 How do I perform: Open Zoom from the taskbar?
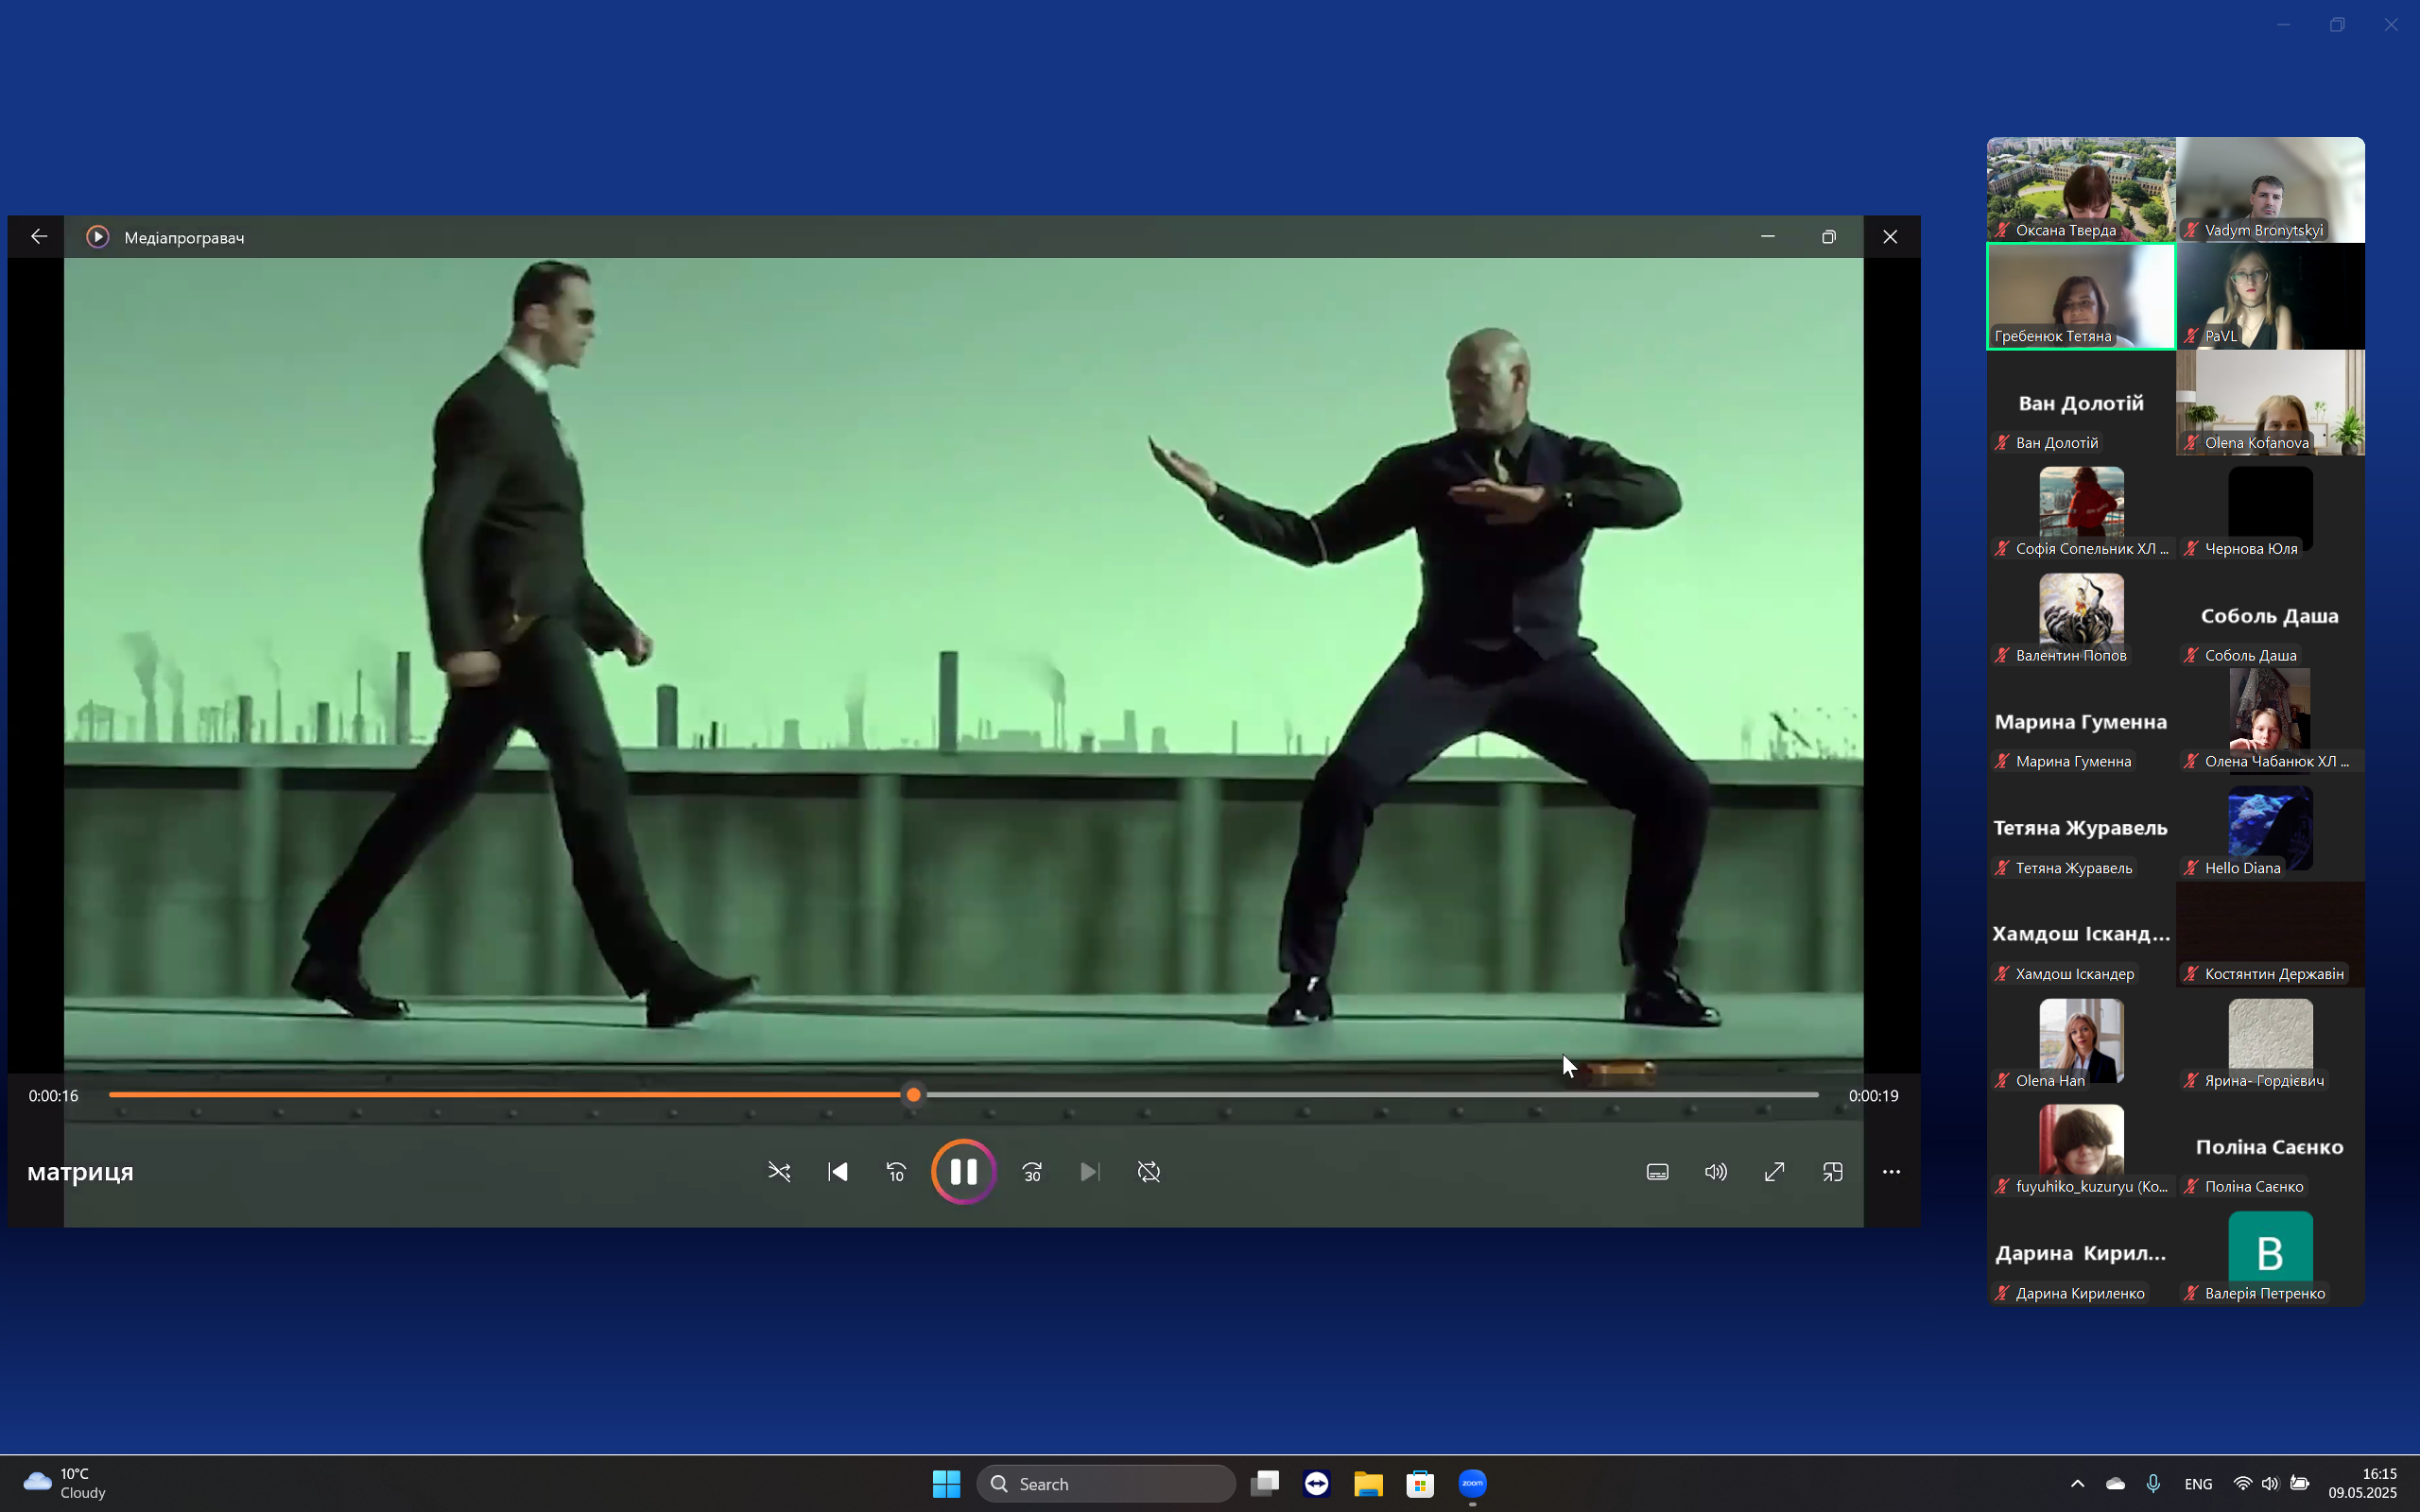point(1473,1484)
